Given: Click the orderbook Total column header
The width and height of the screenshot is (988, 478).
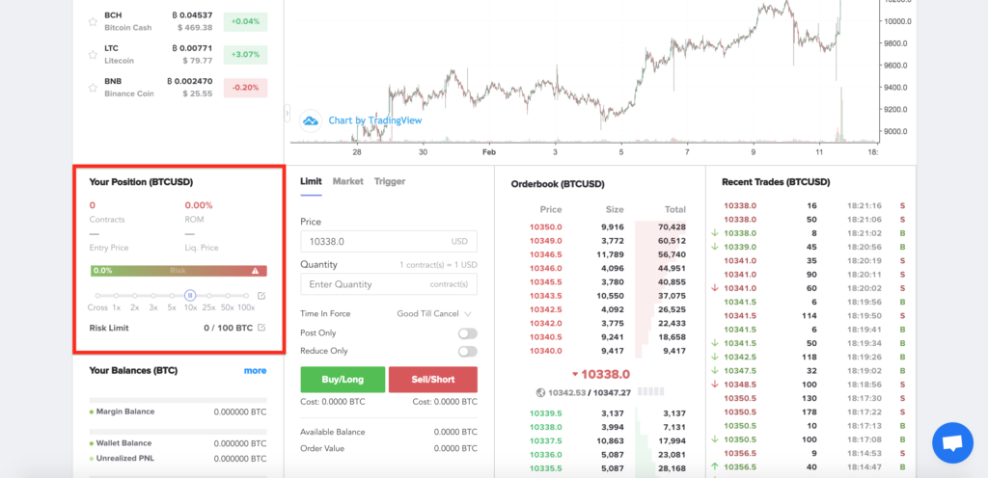Looking at the screenshot, I should click(x=674, y=210).
